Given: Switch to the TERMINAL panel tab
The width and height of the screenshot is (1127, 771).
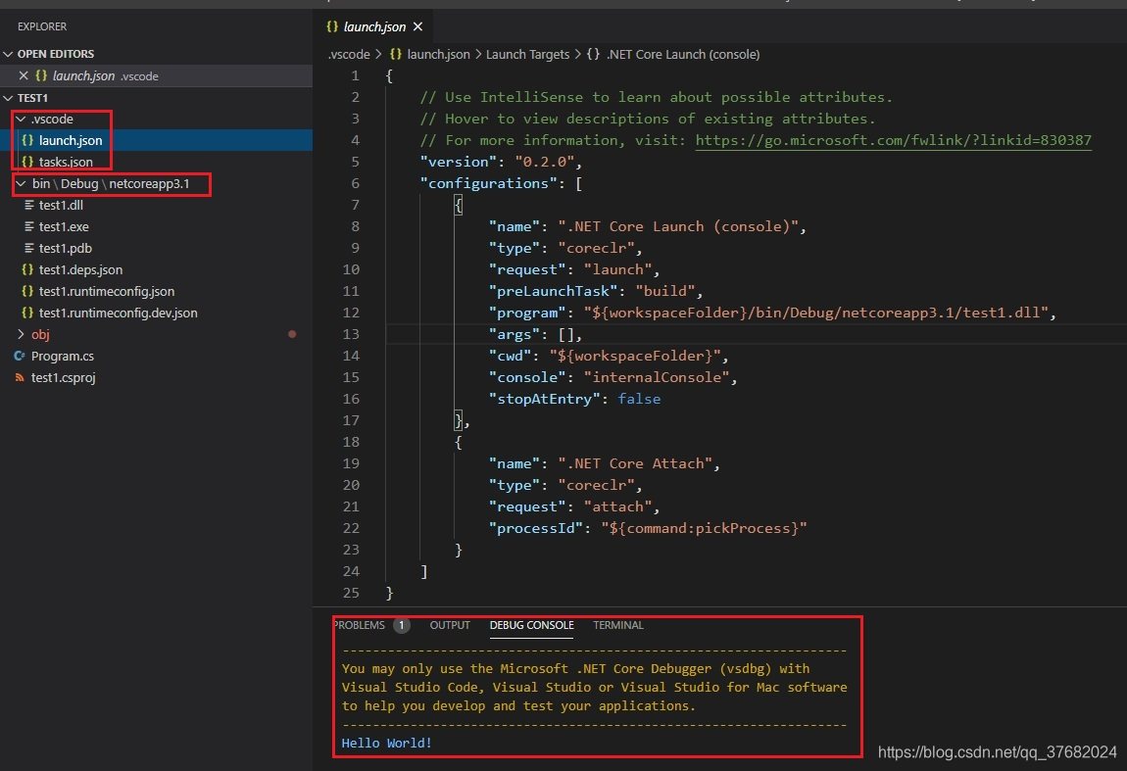Looking at the screenshot, I should point(618,625).
